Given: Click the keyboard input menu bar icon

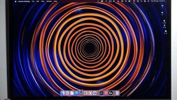Looking at the screenshot, I should 122,1.
